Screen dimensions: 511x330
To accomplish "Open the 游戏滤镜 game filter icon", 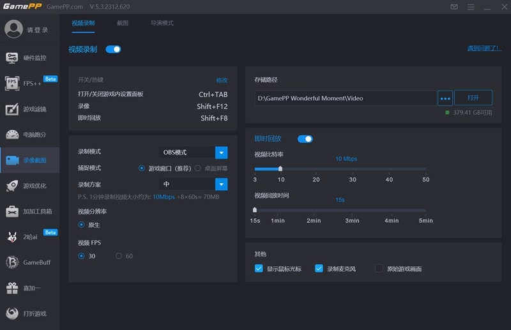I will coord(12,109).
